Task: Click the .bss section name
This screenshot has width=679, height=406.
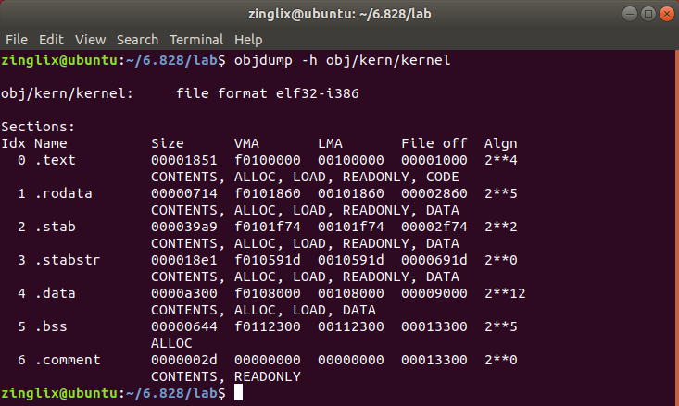Action: point(51,326)
